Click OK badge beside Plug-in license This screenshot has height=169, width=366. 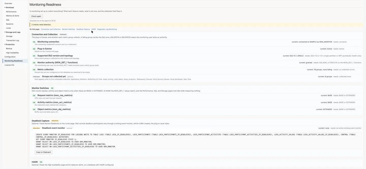tap(34, 49)
